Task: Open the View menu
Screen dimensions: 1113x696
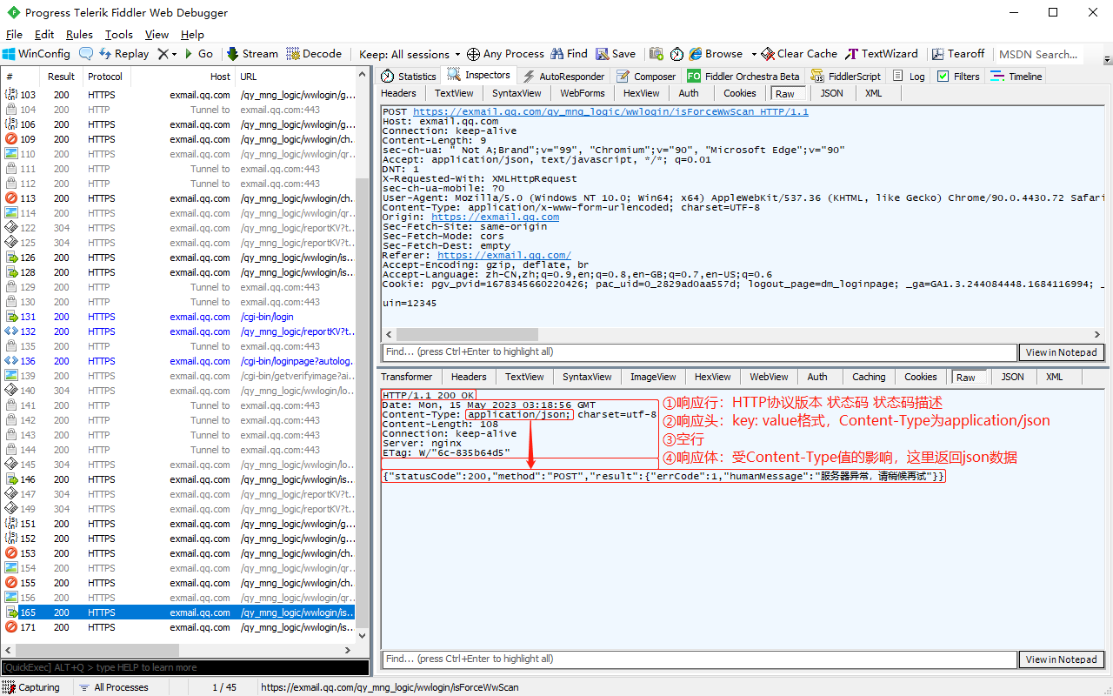Action: (x=157, y=35)
